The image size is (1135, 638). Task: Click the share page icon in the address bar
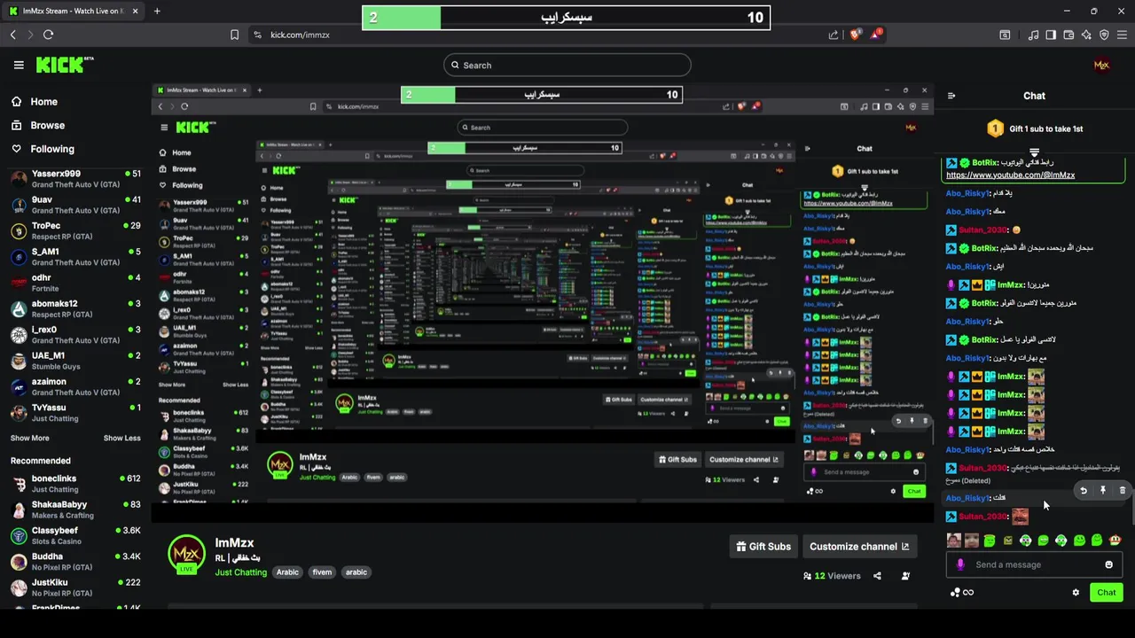click(834, 35)
